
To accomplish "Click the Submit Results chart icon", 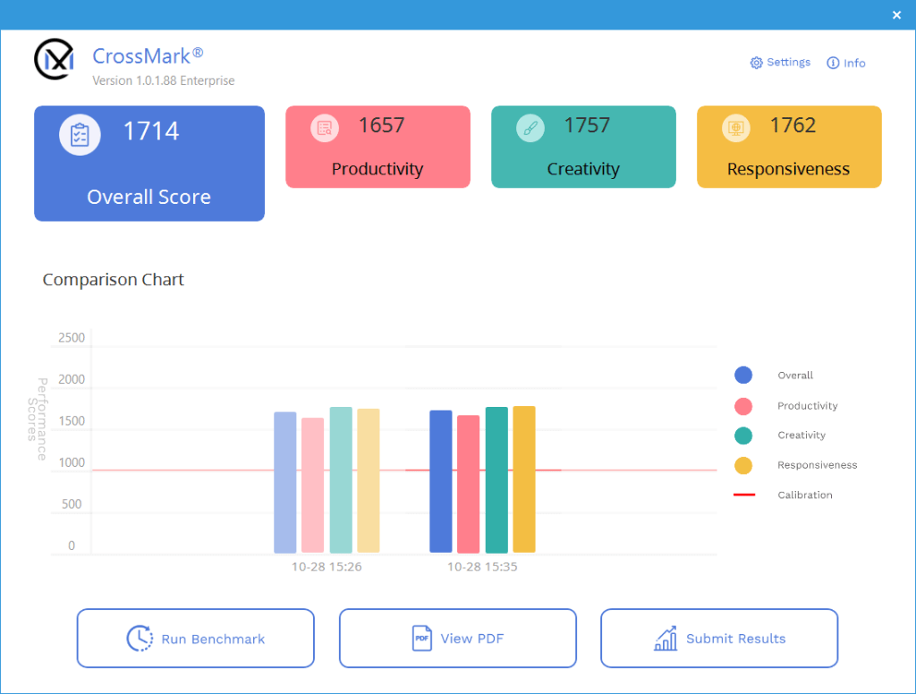I will [x=666, y=638].
